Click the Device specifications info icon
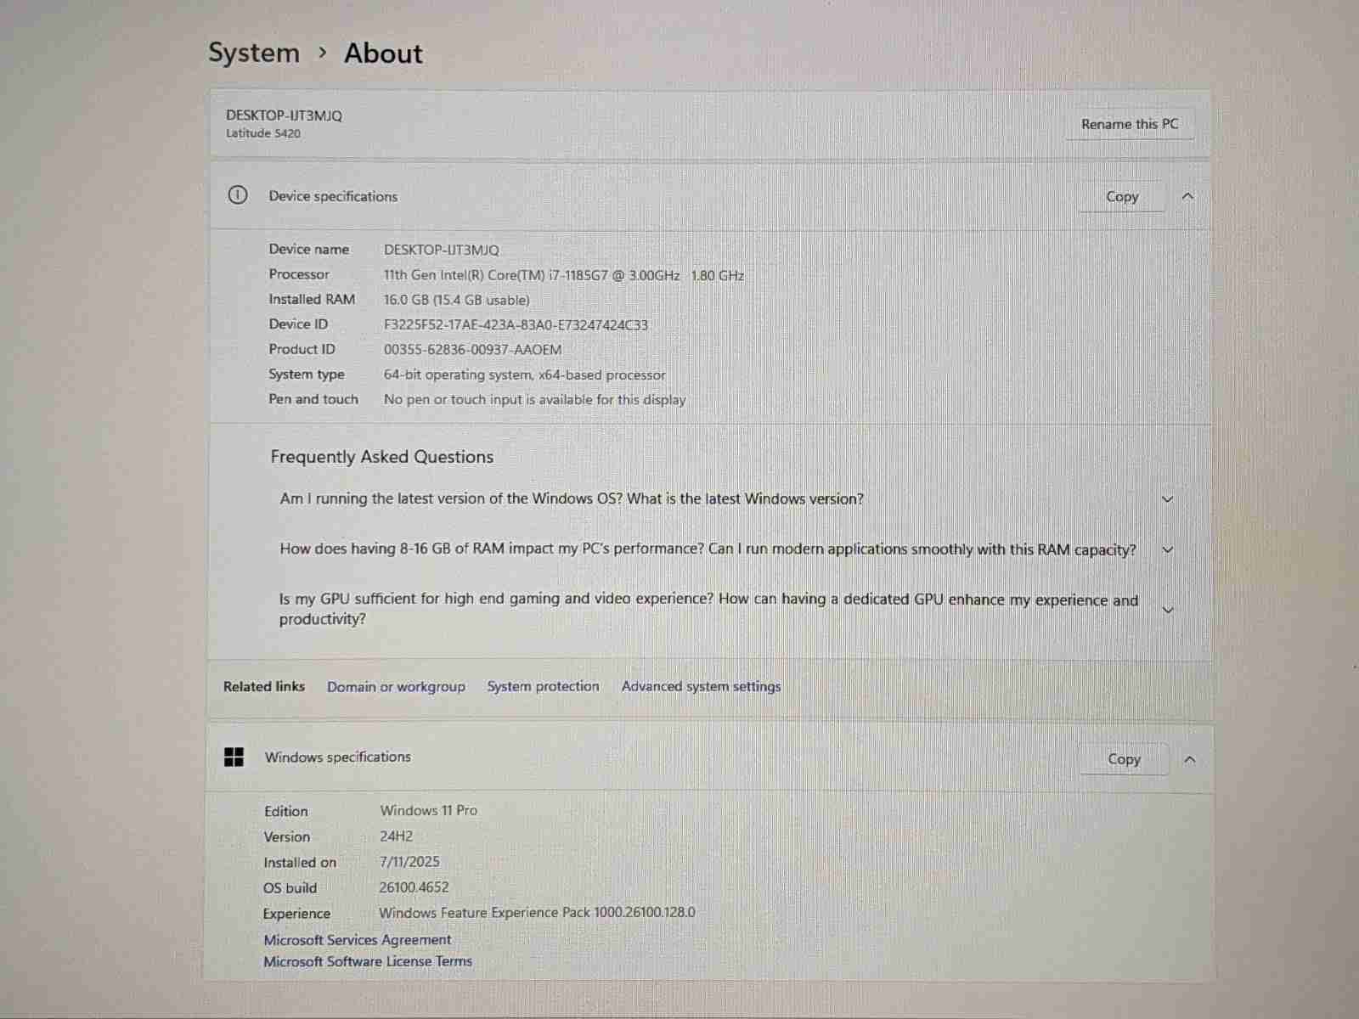This screenshot has height=1019, width=1359. click(238, 195)
